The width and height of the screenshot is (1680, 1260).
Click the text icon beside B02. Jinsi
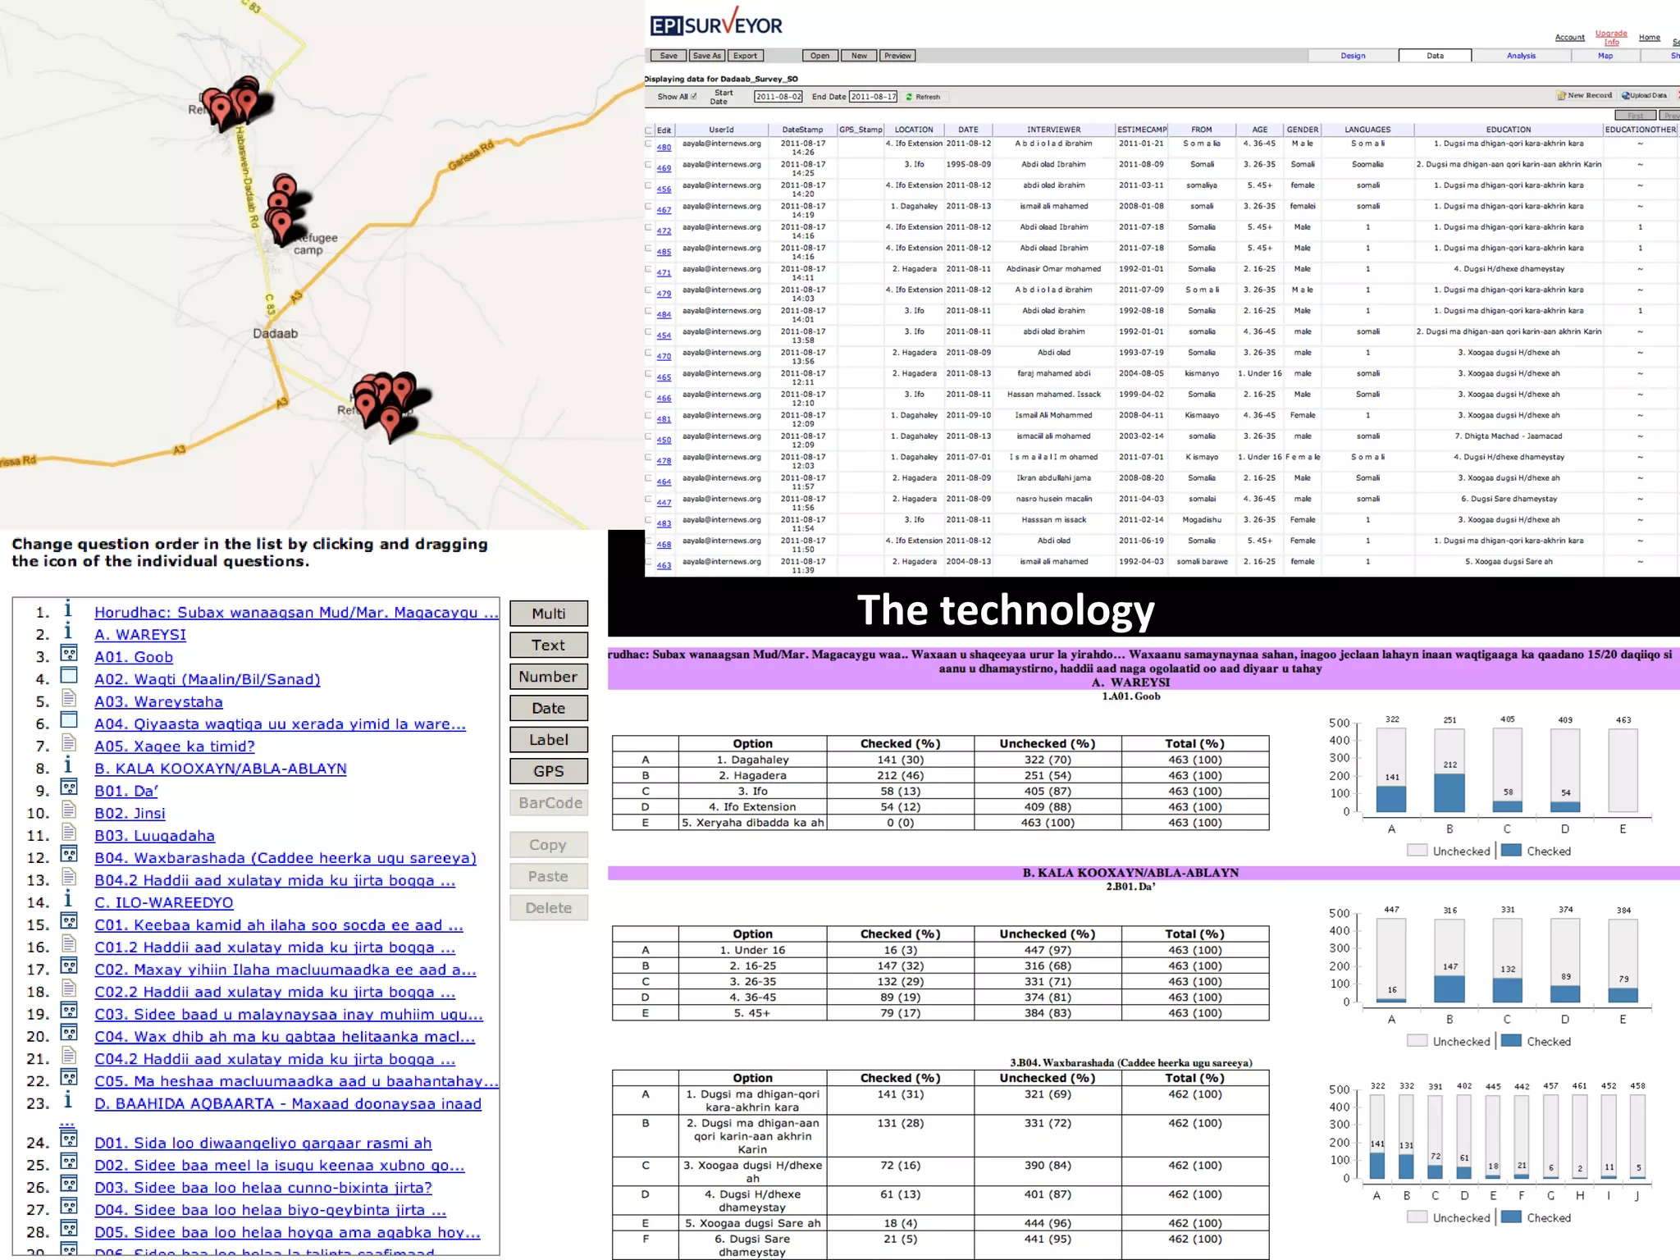[x=69, y=810]
